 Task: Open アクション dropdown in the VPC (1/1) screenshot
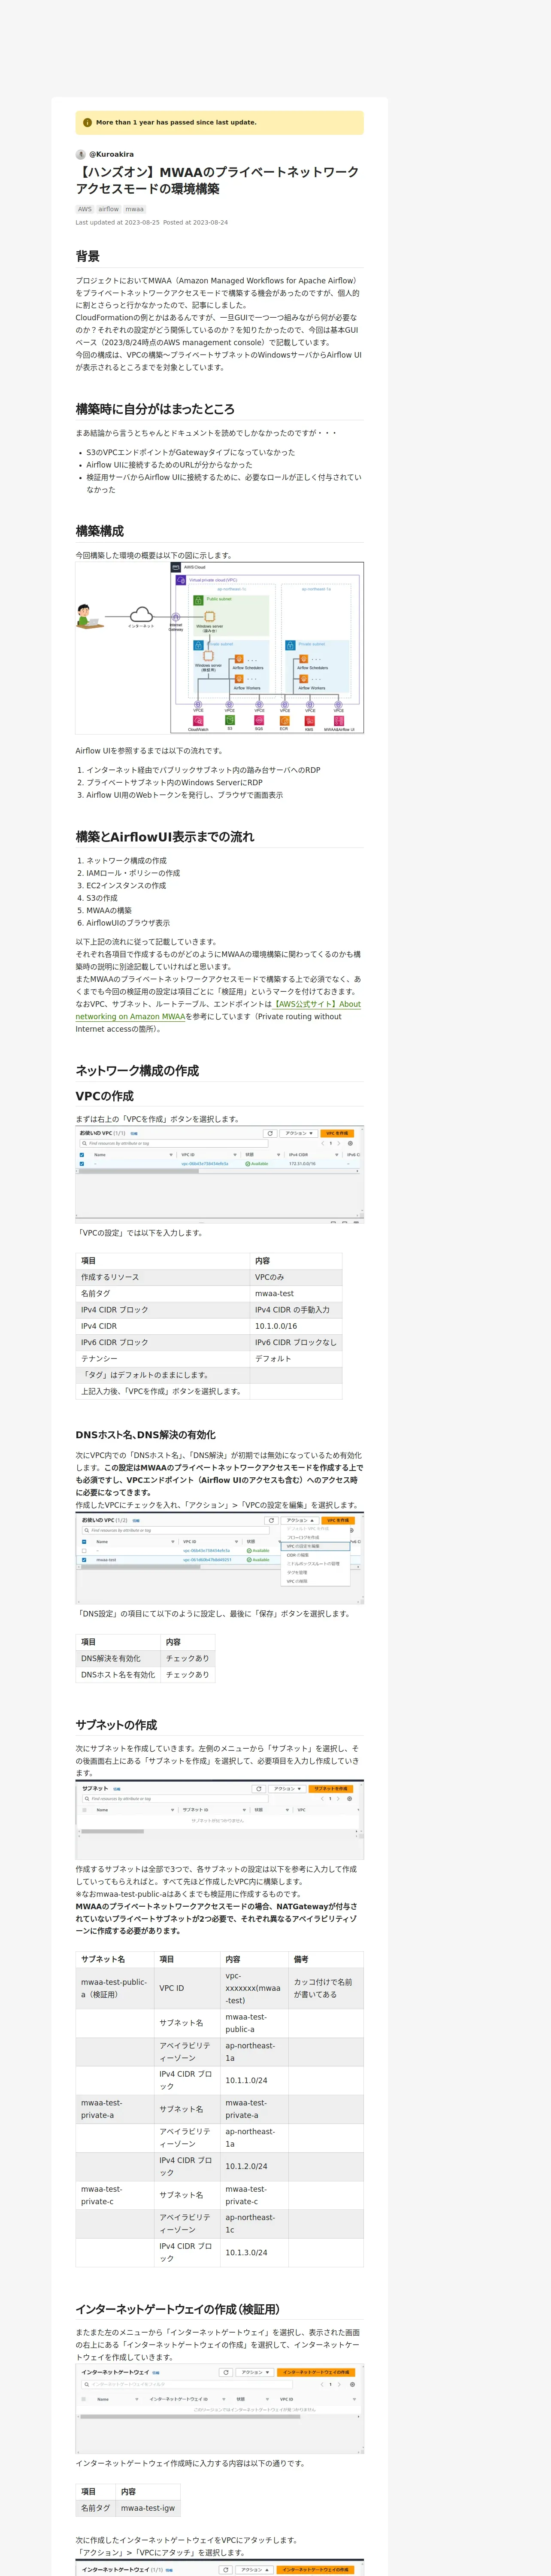(299, 1133)
